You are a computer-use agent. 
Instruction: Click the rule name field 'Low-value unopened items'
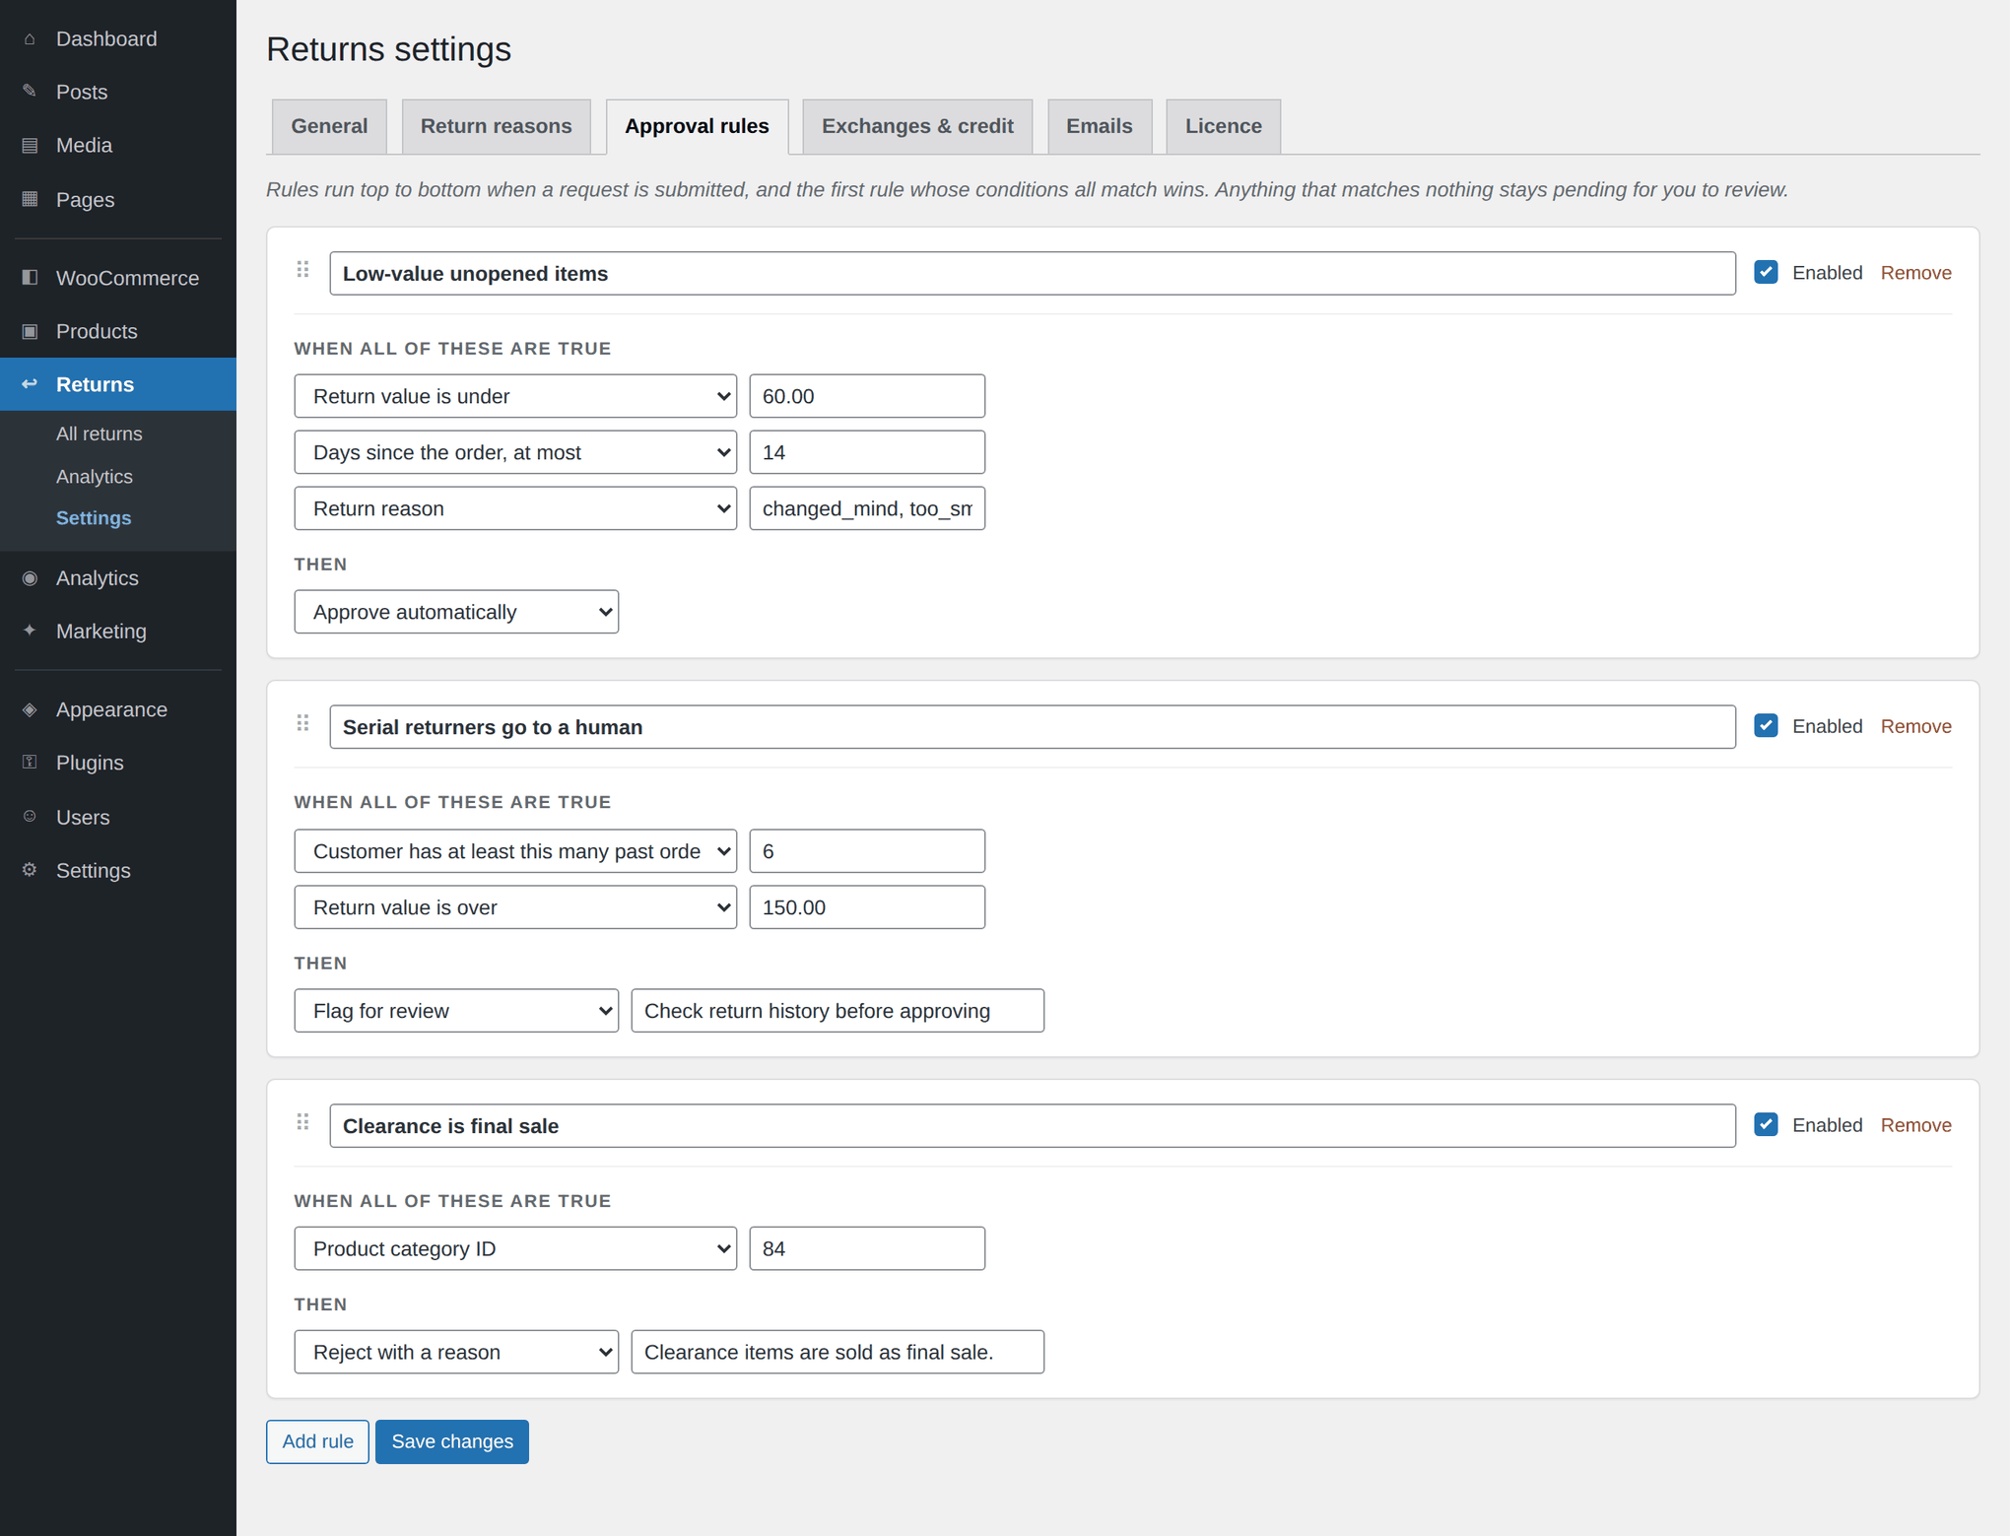(1033, 273)
